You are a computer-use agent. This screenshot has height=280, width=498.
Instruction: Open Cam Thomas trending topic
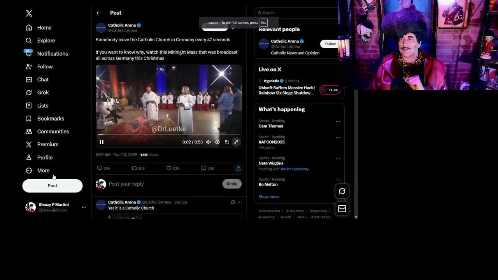click(x=271, y=126)
